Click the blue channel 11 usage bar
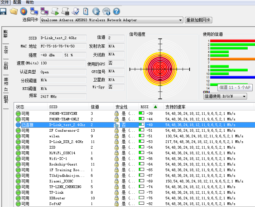Viewport: 255px width, 207px height. pyautogui.click(x=232, y=77)
